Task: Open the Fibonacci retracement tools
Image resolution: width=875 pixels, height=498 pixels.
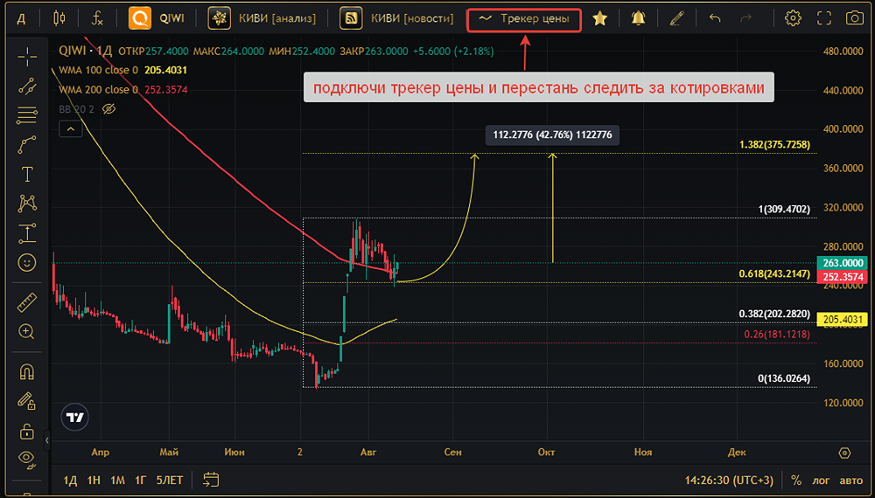Action: coord(27,115)
